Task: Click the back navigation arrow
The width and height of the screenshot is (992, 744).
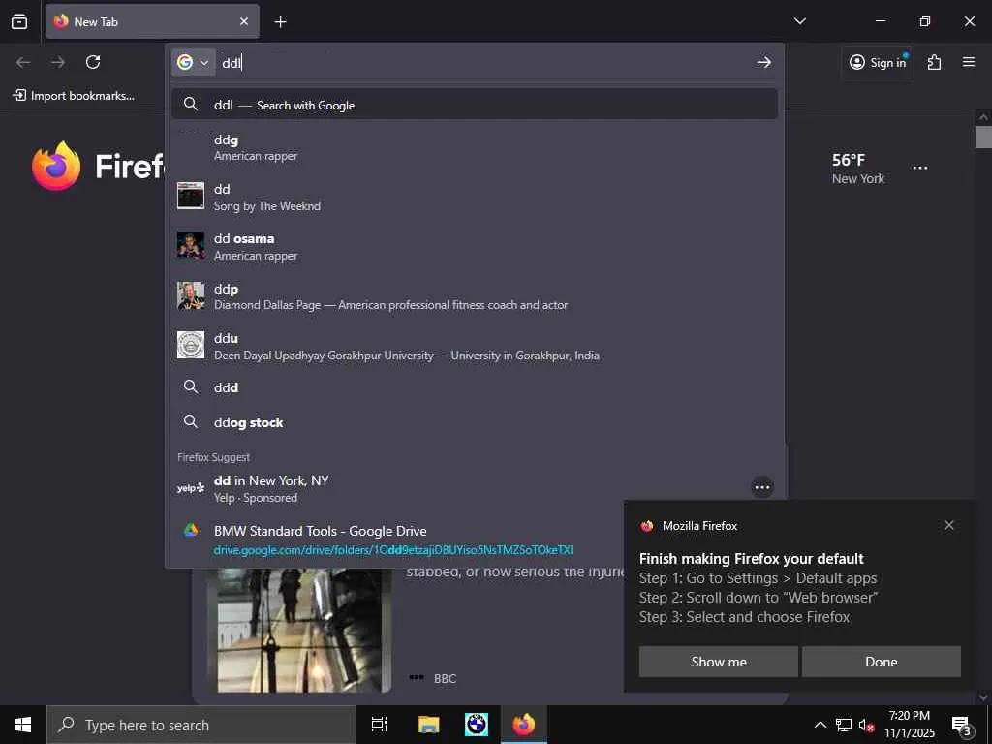Action: coord(23,62)
